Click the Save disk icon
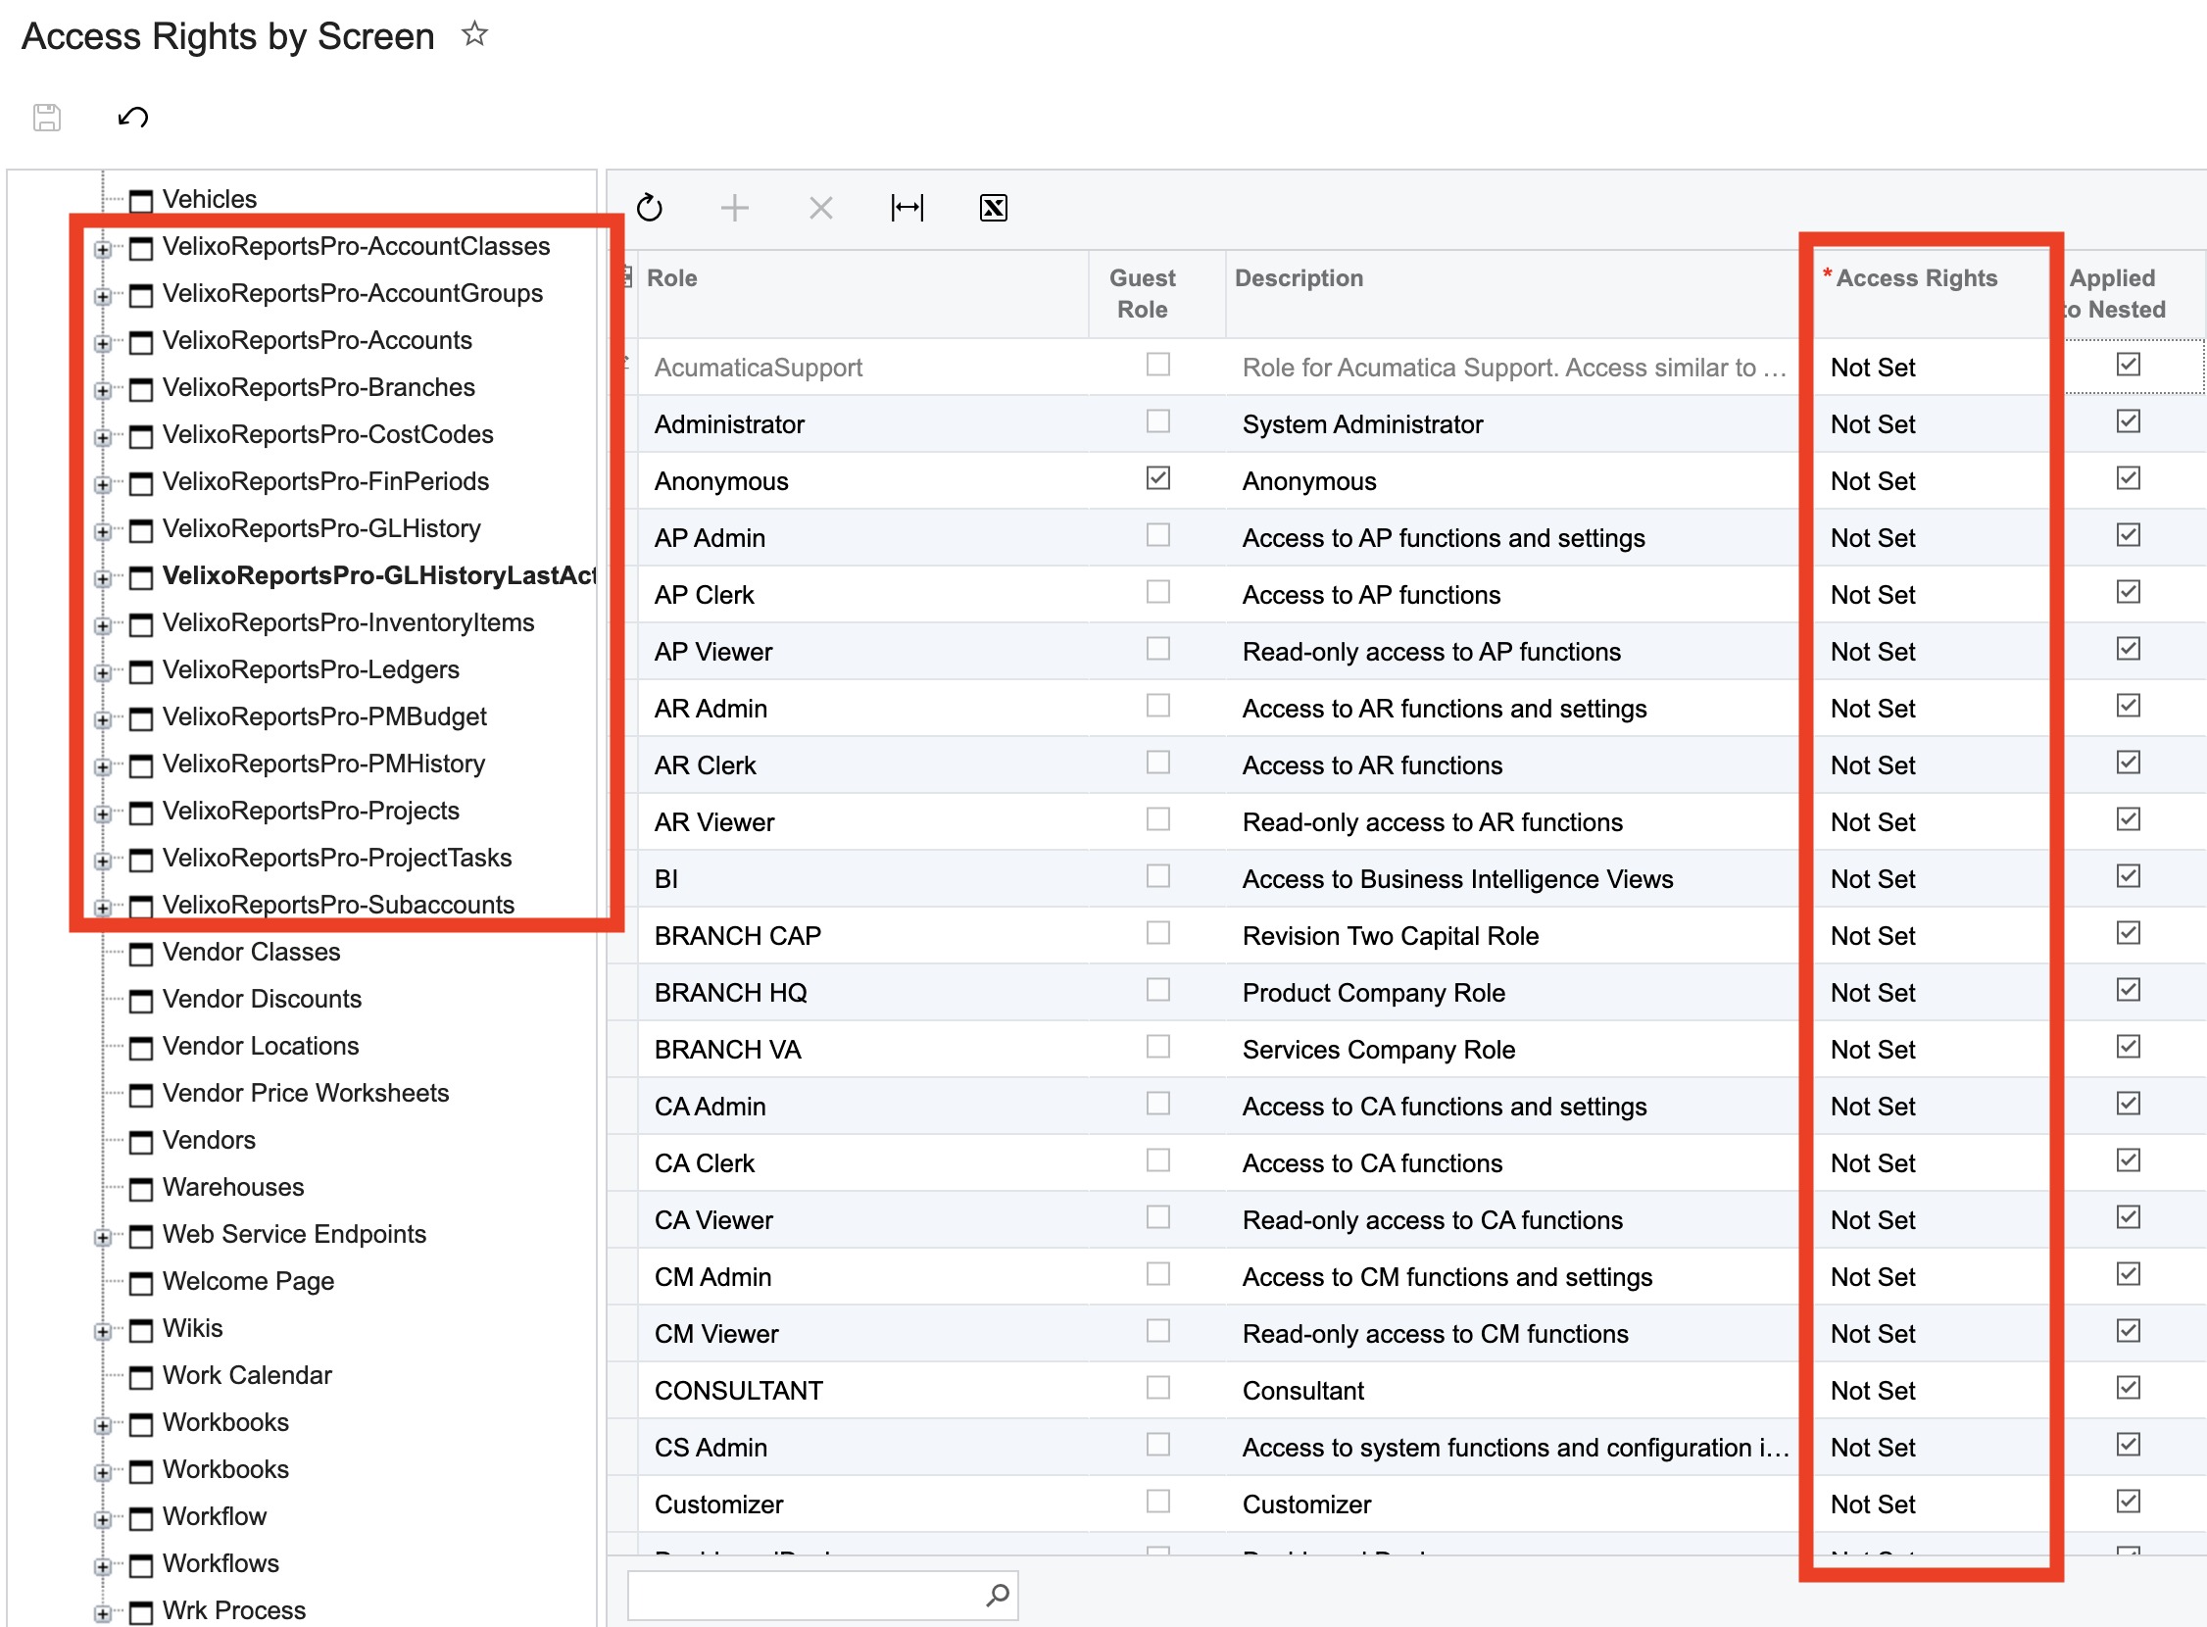 pos(46,118)
